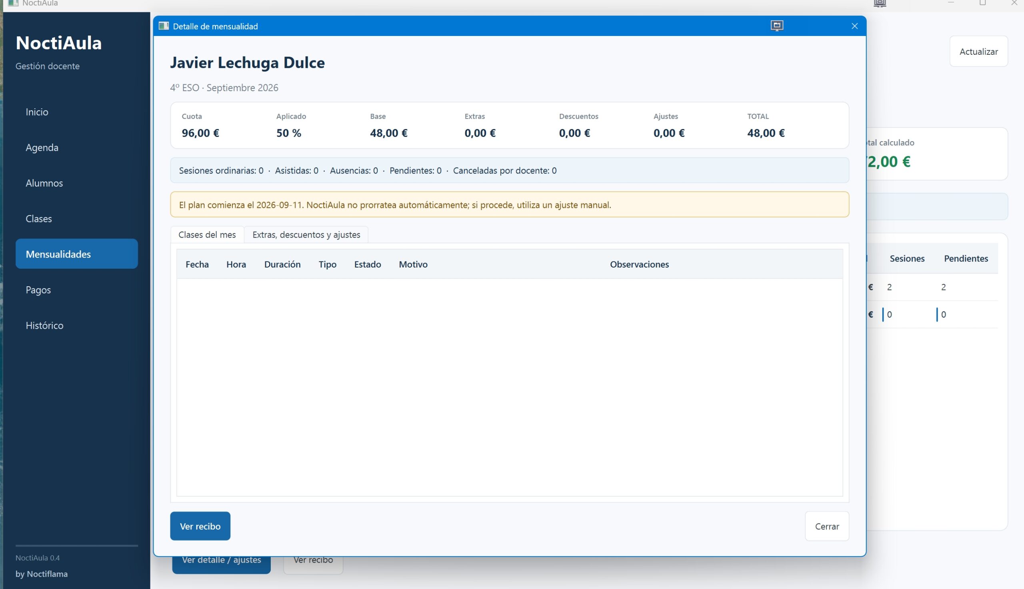The image size is (1024, 589).
Task: Click the Fecha column header
Action: click(197, 264)
